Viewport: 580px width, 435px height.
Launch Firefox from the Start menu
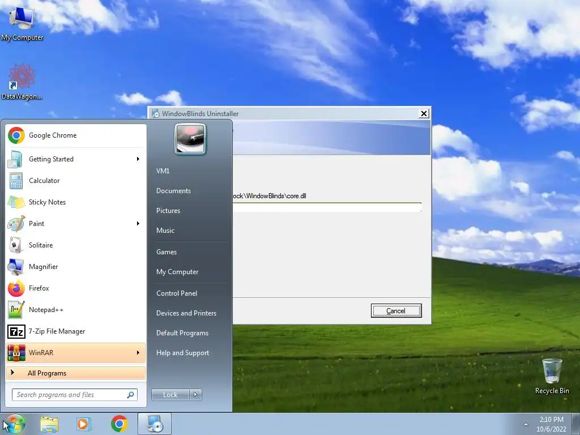(x=76, y=288)
